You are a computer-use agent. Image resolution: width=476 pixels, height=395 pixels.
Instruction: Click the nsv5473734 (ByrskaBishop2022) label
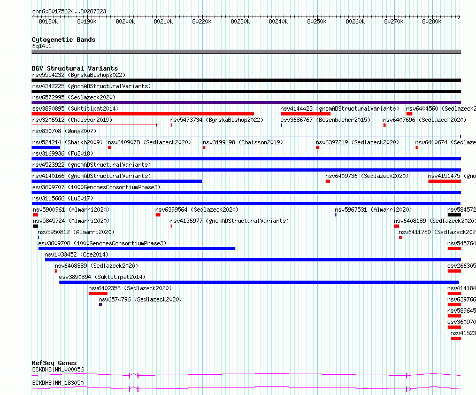217,120
